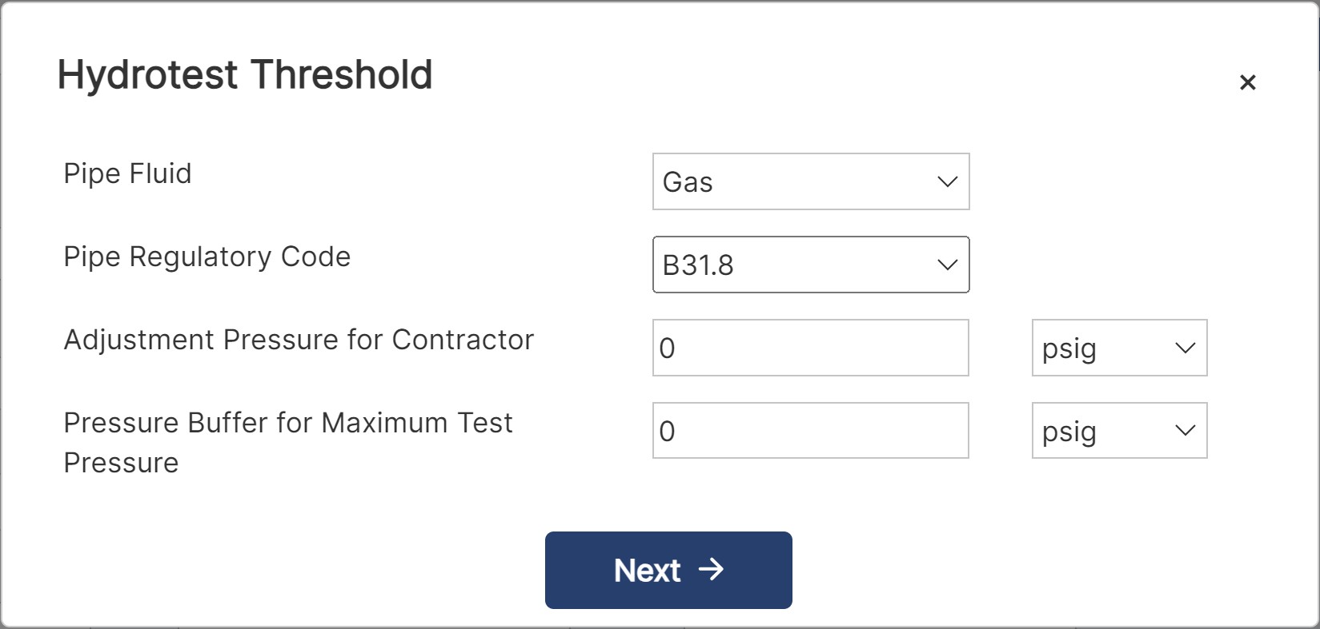Screen dimensions: 1320x629
Task: Click the arrow icon inside the Next button
Action: (712, 570)
